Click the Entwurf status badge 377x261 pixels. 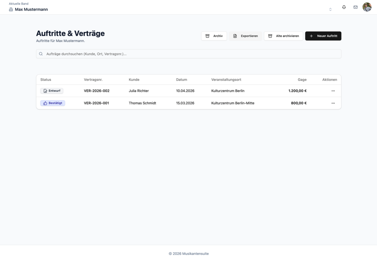pos(52,91)
